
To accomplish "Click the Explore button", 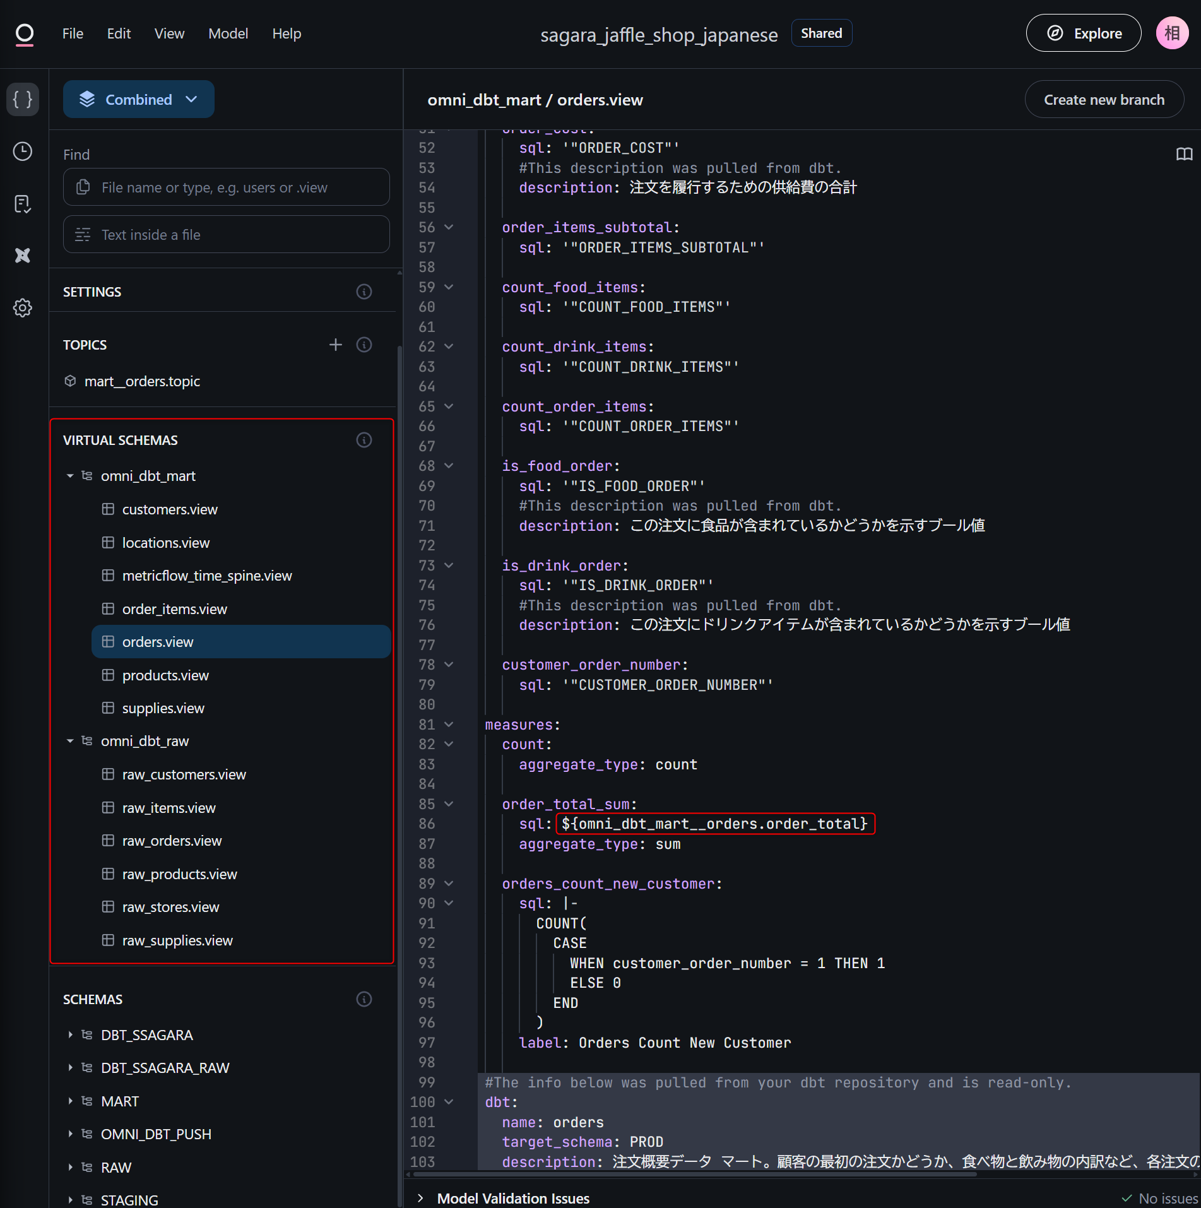I will (x=1084, y=33).
